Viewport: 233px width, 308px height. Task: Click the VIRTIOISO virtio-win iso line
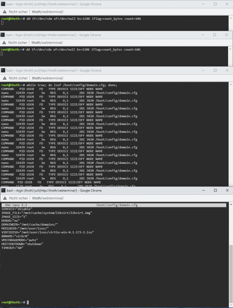pos(48,232)
